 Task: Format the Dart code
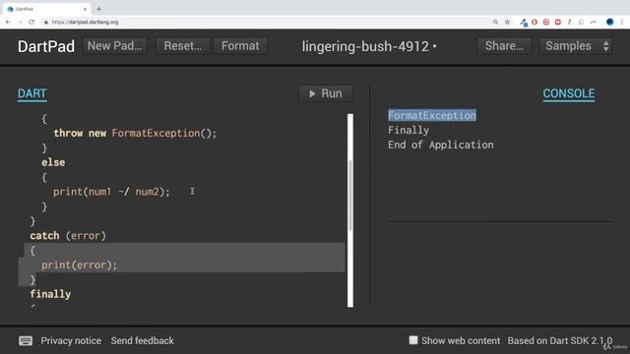[x=240, y=46]
